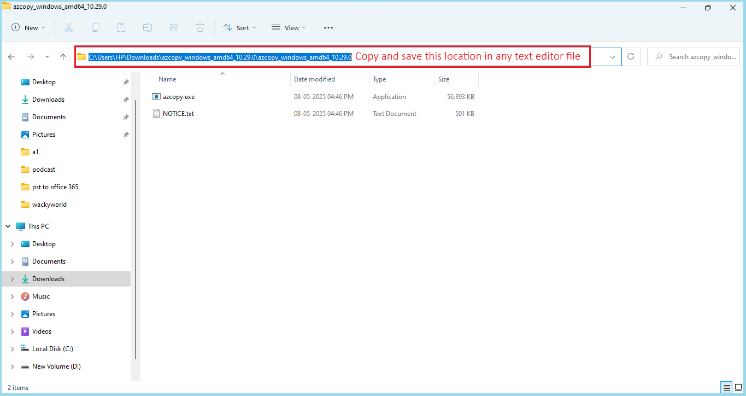This screenshot has height=396, width=746.
Task: Click the folder icon in address bar
Action: tap(81, 57)
